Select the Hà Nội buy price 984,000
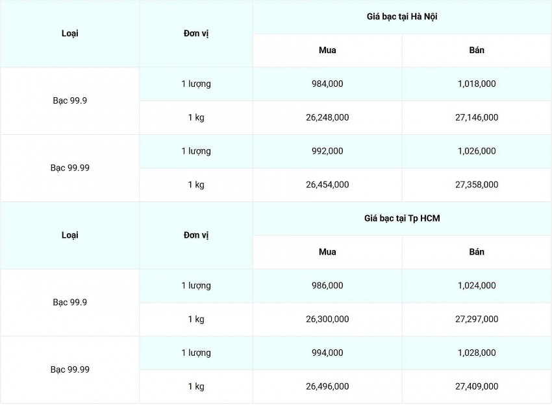Screen dimensions: 552x405 (x=327, y=84)
